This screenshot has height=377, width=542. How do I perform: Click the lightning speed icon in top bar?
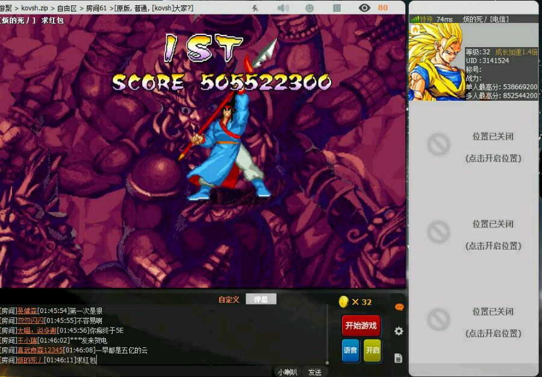pos(255,8)
